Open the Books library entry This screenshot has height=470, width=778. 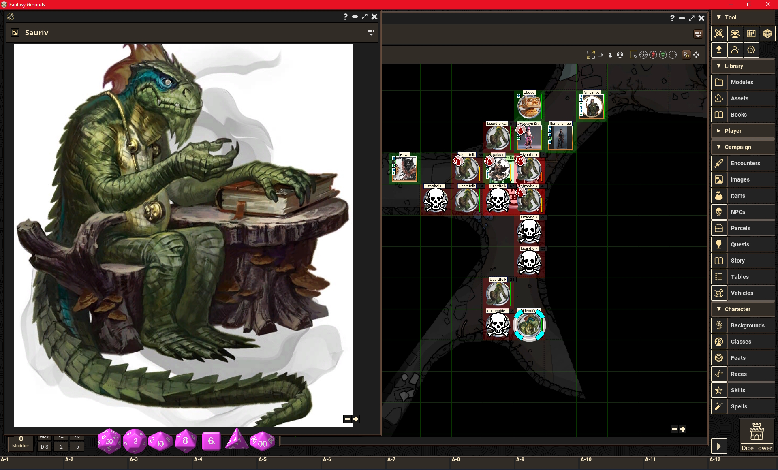[743, 115]
